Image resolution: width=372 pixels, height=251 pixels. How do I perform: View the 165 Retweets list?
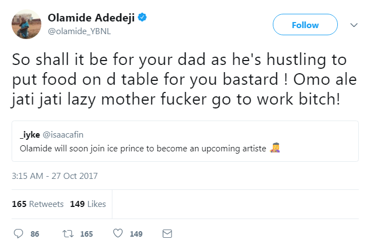click(x=37, y=204)
